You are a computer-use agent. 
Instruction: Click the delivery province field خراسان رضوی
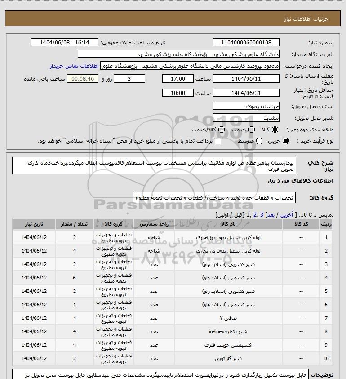click(x=246, y=106)
